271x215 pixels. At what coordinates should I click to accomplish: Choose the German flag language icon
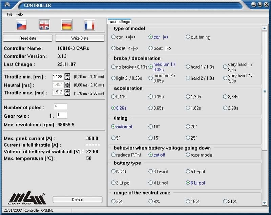point(67,25)
